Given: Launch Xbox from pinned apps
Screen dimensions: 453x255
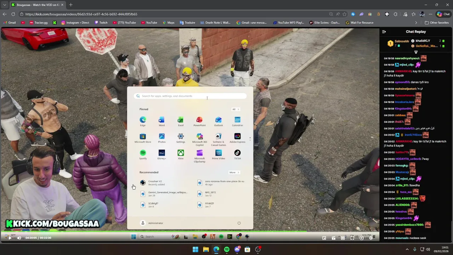Looking at the screenshot, I should click(x=180, y=154).
